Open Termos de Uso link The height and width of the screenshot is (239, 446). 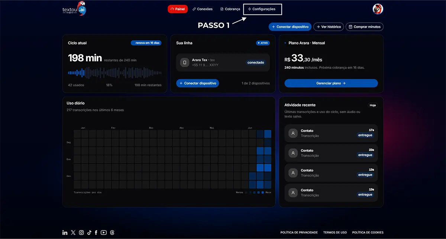click(335, 233)
